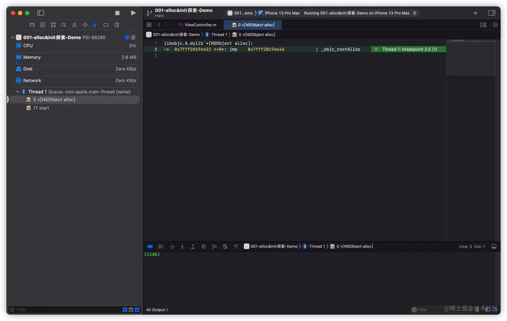Open the Source Control navigator
The height and width of the screenshot is (321, 507).
43,25
